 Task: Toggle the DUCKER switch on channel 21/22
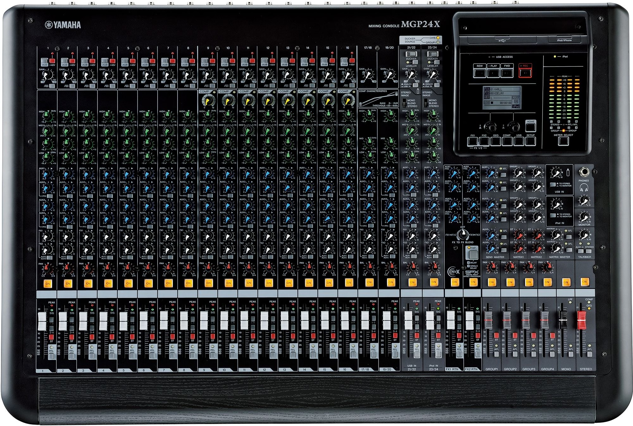[411, 54]
